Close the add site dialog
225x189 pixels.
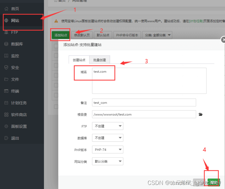[x=223, y=40]
